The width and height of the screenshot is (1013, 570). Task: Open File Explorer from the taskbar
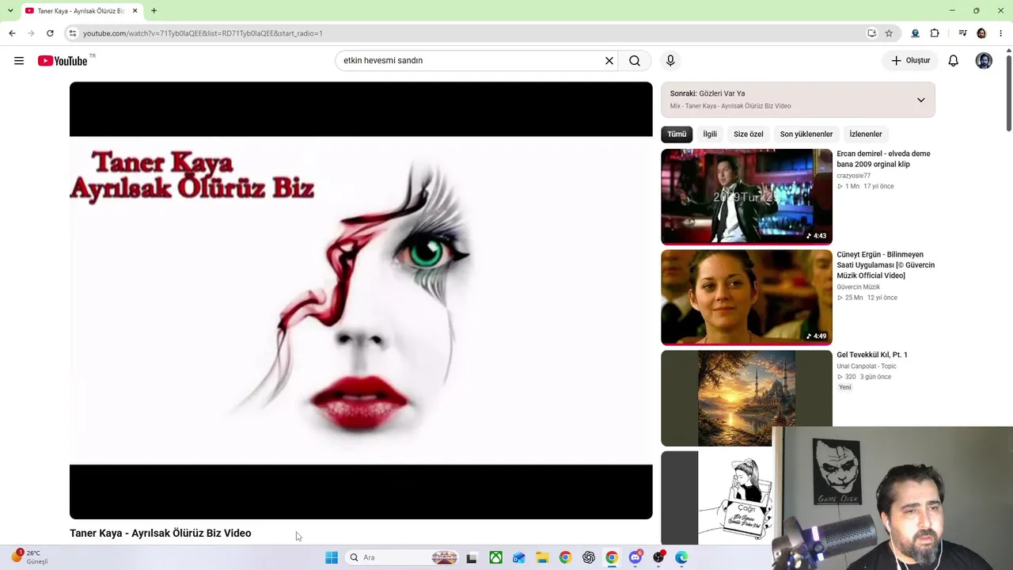(542, 557)
